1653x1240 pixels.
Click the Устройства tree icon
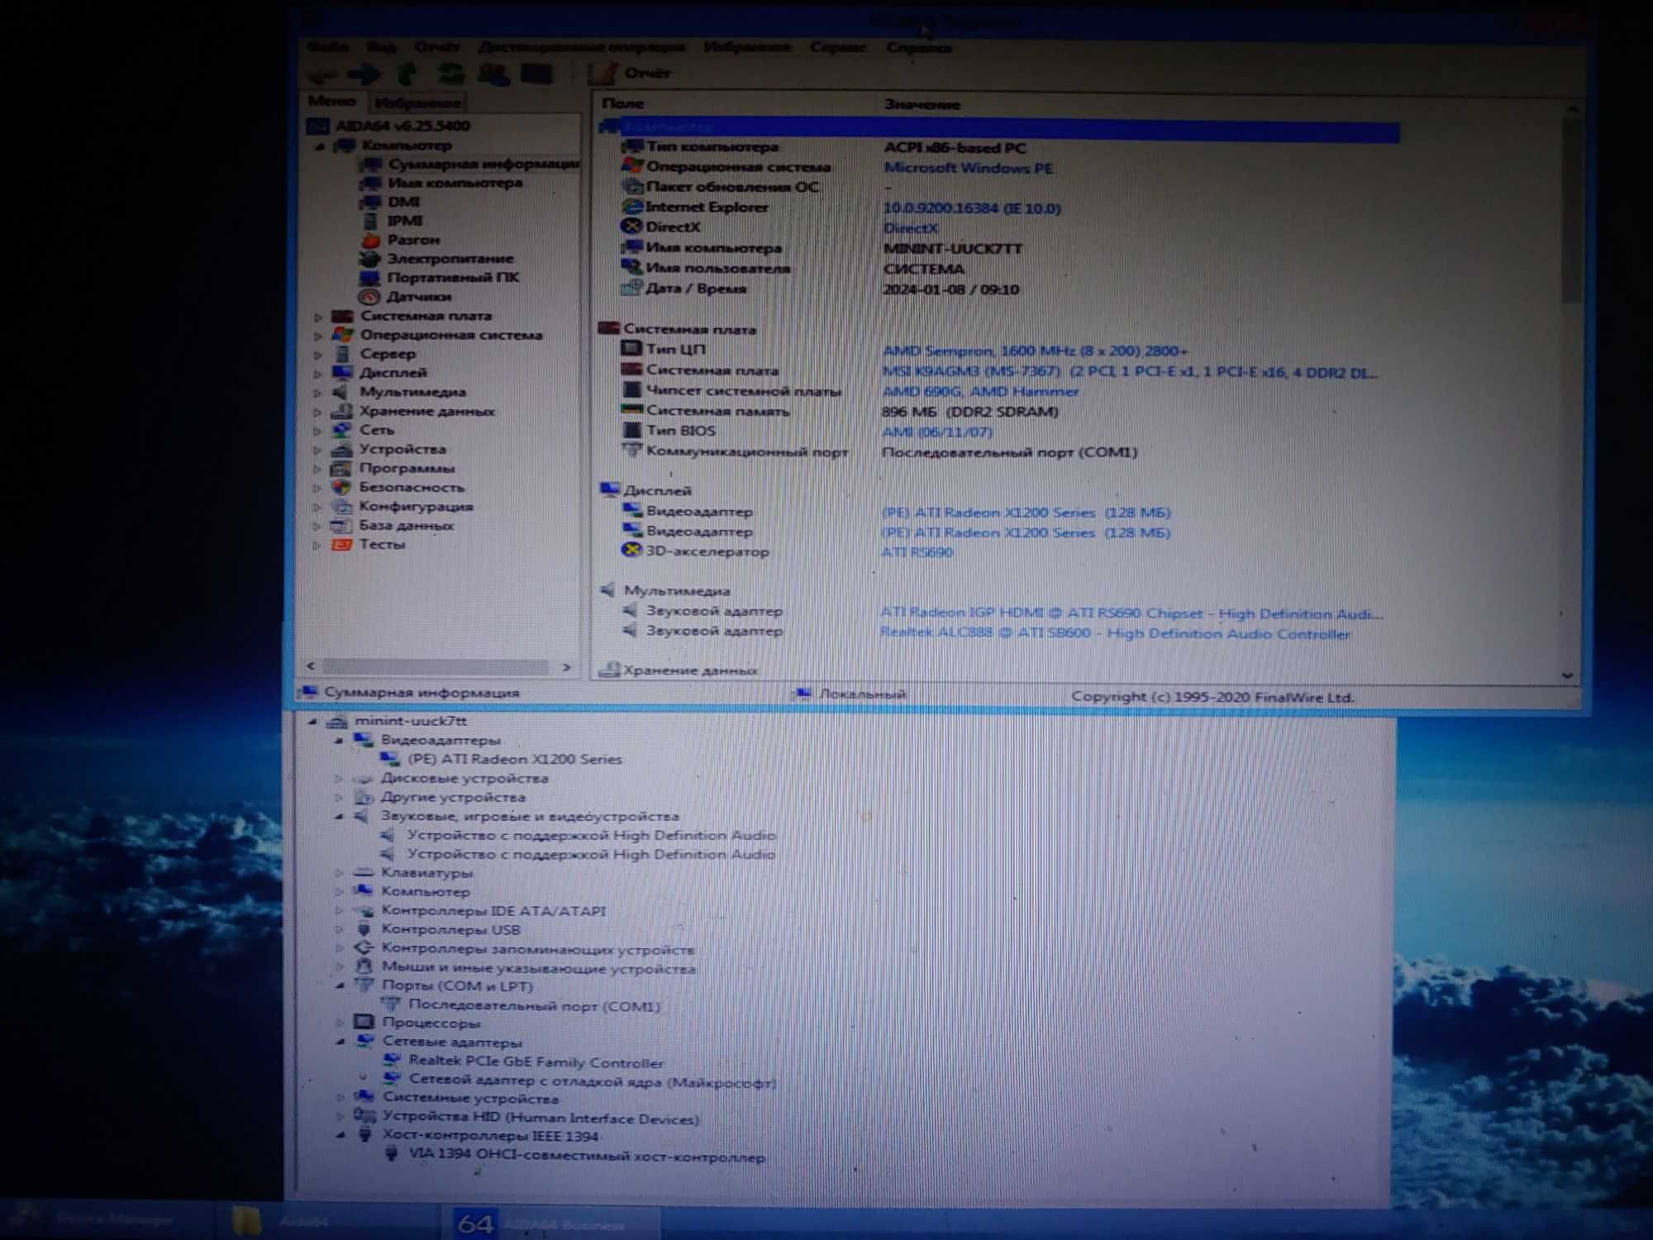(342, 450)
